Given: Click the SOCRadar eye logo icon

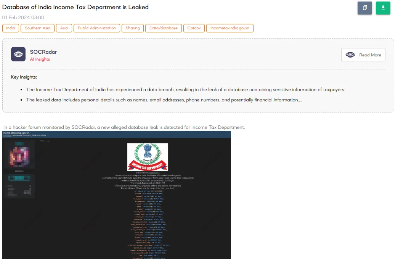Looking at the screenshot, I should 18,54.
